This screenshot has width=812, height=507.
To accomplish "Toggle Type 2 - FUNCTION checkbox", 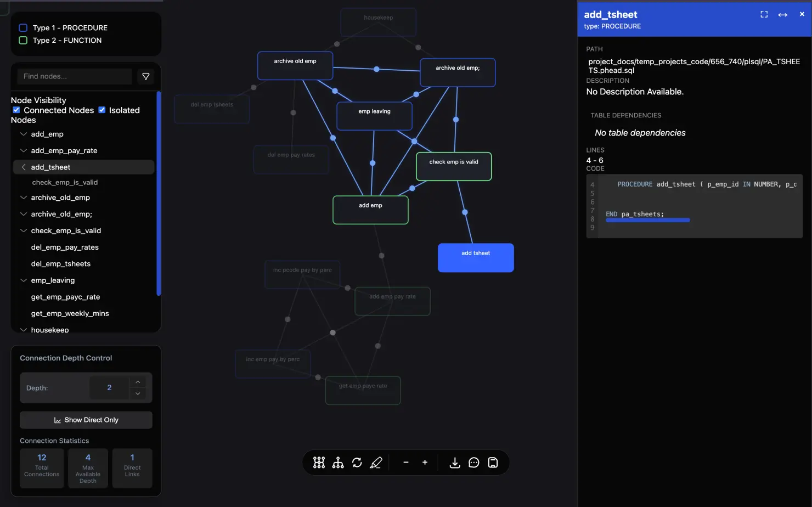I will pos(23,40).
